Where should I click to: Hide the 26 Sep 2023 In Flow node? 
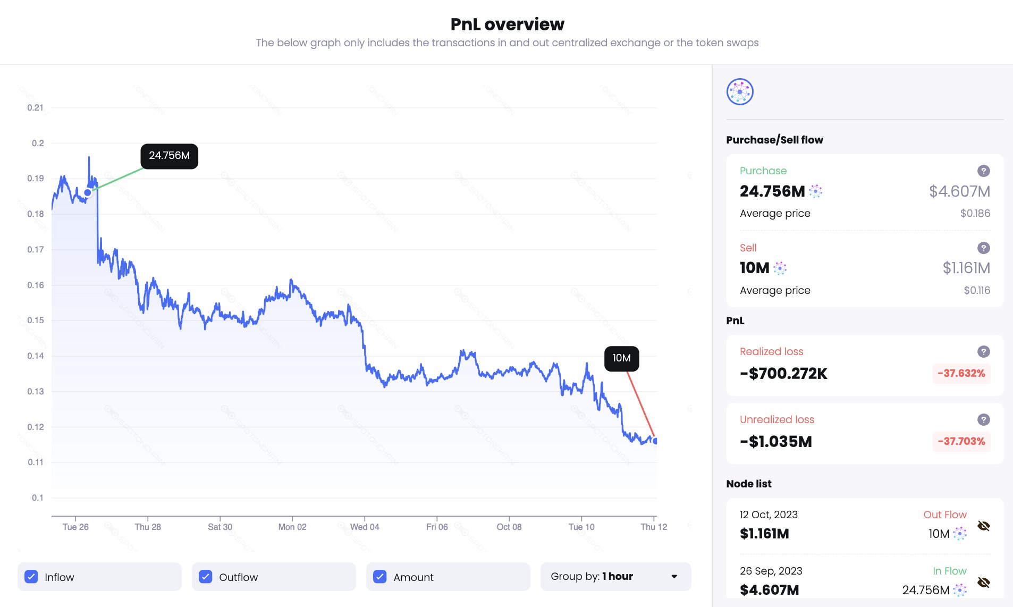(x=983, y=583)
